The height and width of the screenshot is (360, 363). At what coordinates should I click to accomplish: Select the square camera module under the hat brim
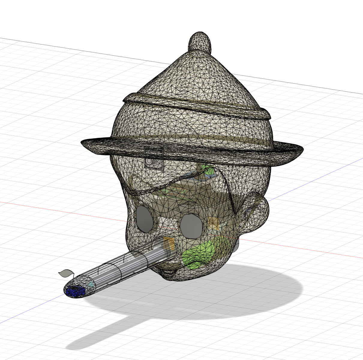154,159
